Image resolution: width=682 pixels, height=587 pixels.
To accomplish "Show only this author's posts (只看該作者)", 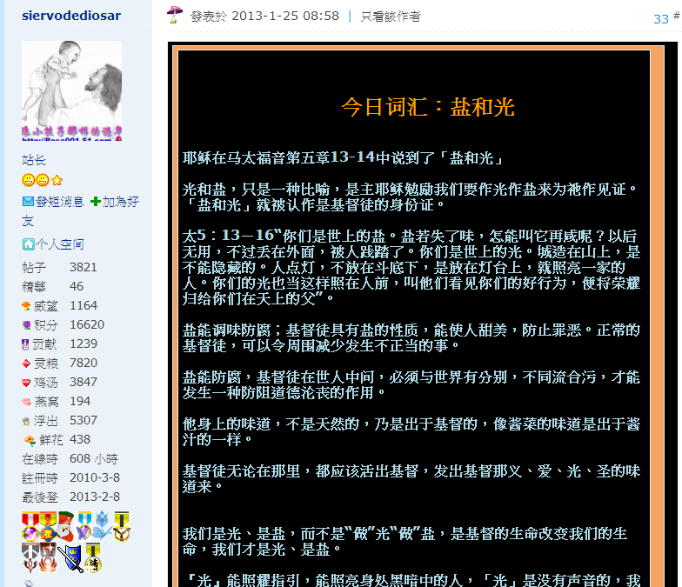I will point(390,16).
